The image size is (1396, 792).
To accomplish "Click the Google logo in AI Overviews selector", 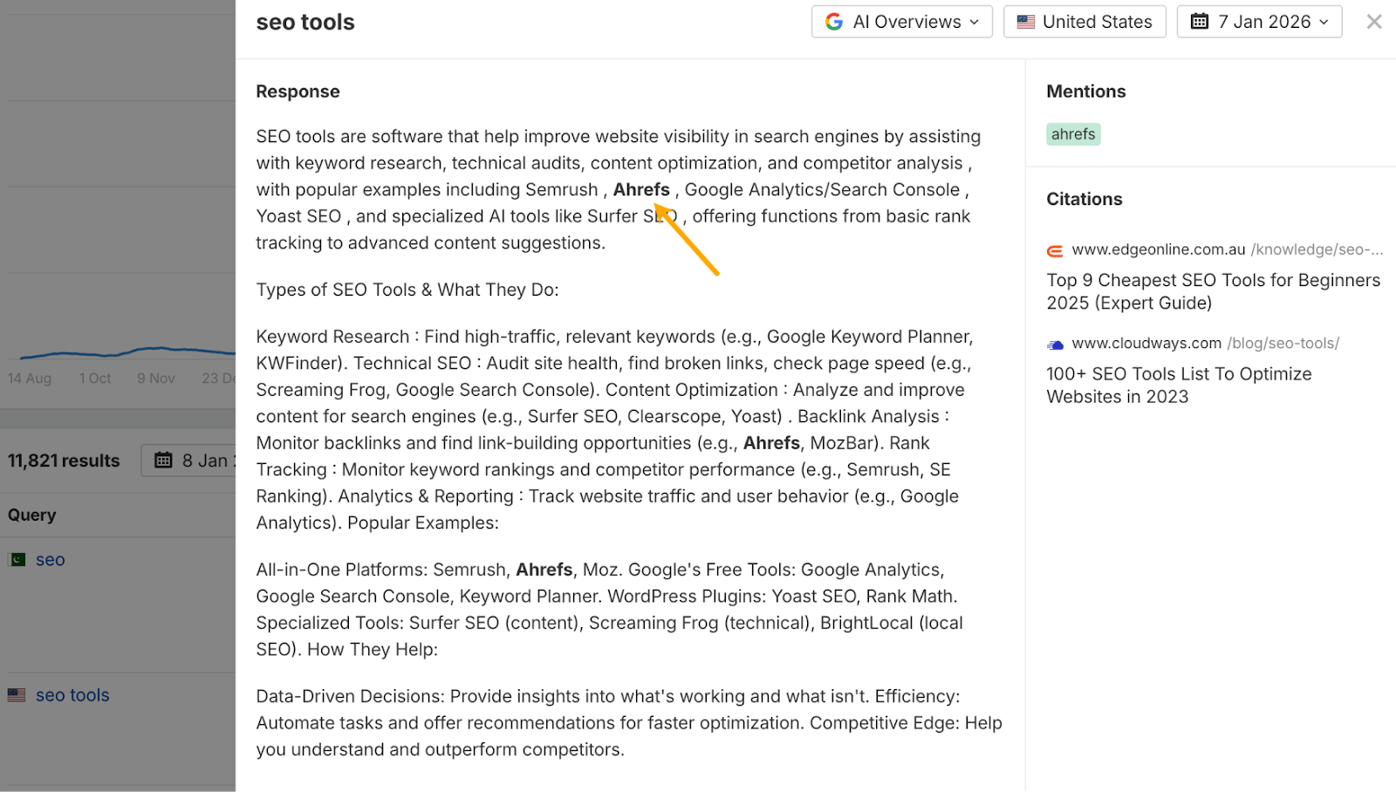I will 835,21.
